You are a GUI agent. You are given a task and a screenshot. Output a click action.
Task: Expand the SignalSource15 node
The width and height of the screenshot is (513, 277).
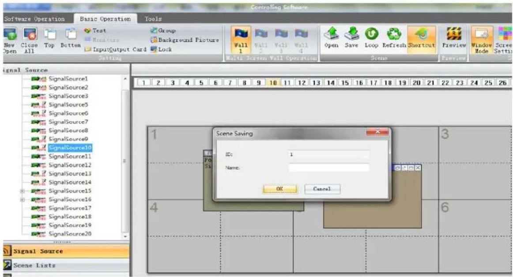tap(22, 191)
